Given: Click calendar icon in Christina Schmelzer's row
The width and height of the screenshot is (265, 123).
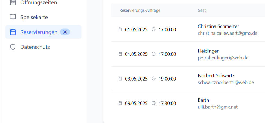Looking at the screenshot, I should tap(120, 29).
